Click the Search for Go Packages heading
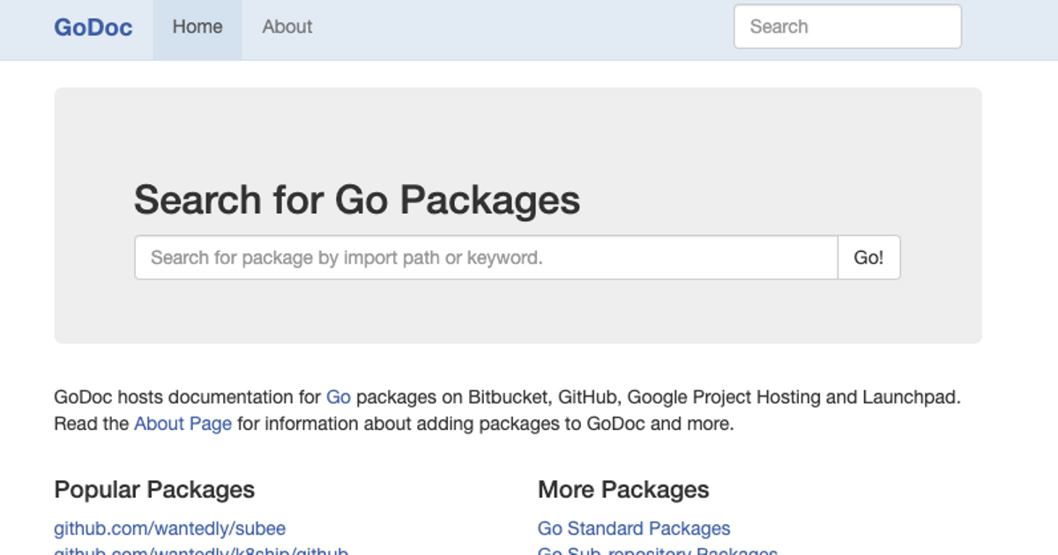 pyautogui.click(x=357, y=200)
